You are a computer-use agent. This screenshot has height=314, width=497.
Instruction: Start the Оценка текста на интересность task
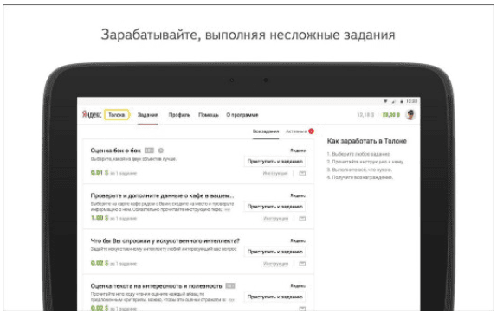tap(274, 297)
